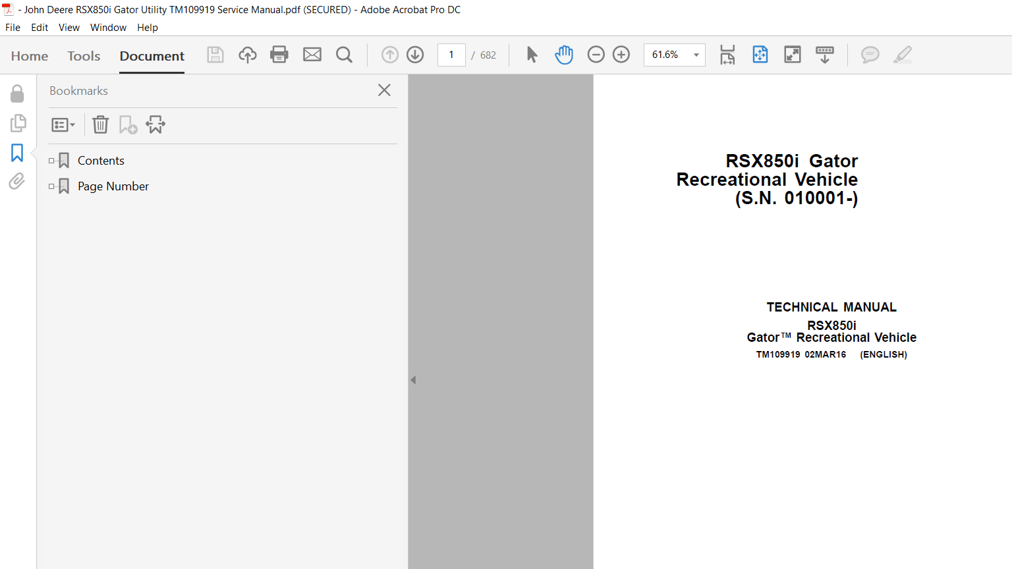Switch to full screen view

793,55
